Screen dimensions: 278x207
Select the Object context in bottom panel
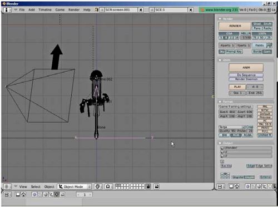51,194
